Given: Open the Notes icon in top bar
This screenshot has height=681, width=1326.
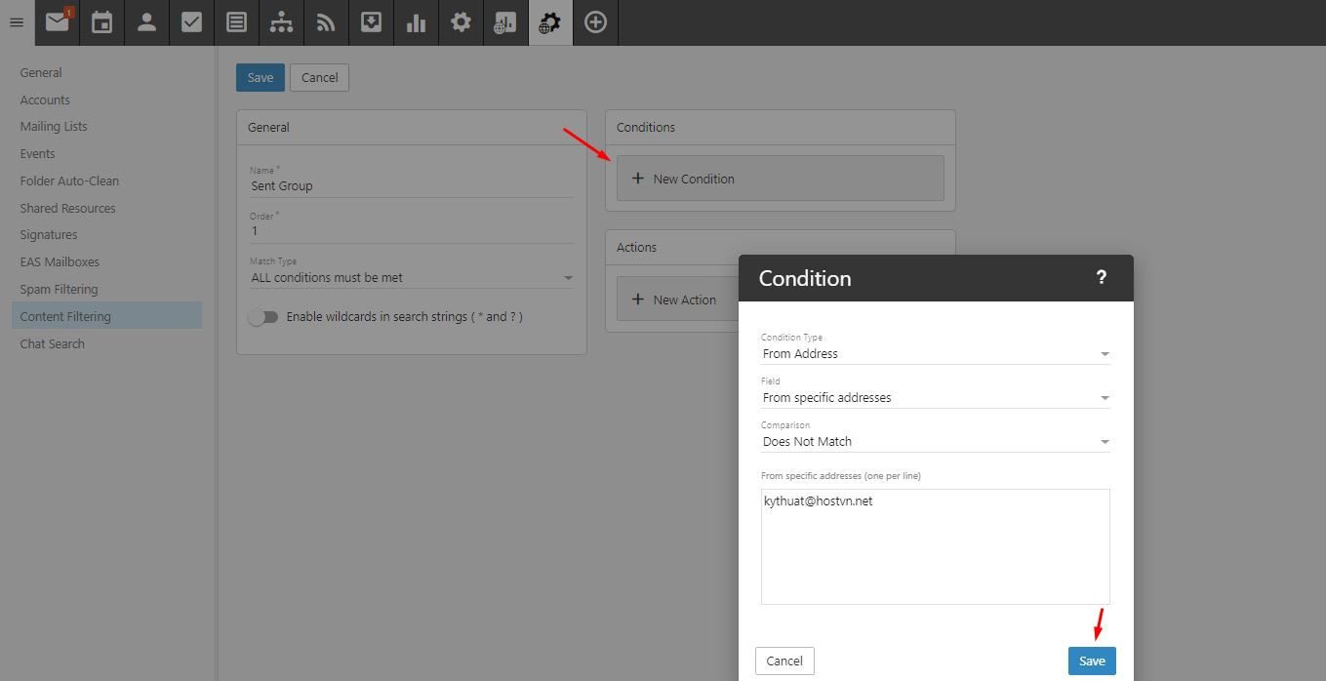Looking at the screenshot, I should point(236,22).
